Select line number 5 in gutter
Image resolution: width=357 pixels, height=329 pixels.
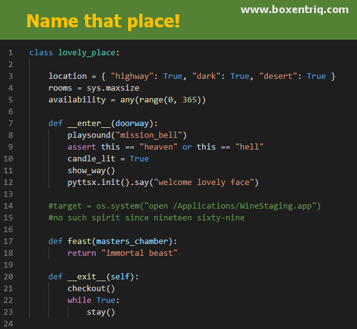point(11,100)
